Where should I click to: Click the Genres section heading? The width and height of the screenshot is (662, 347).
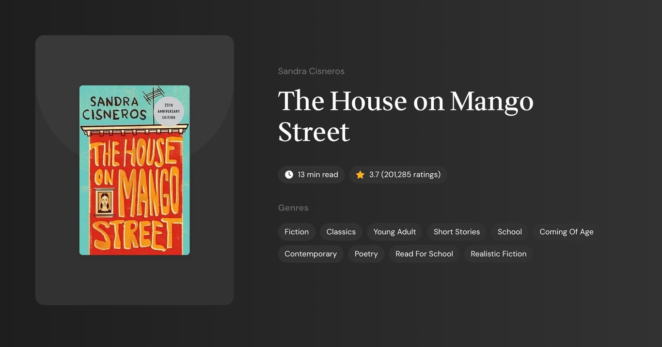pyautogui.click(x=293, y=207)
